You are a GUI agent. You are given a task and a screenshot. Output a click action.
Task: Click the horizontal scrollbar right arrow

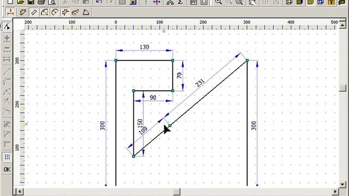point(335,191)
